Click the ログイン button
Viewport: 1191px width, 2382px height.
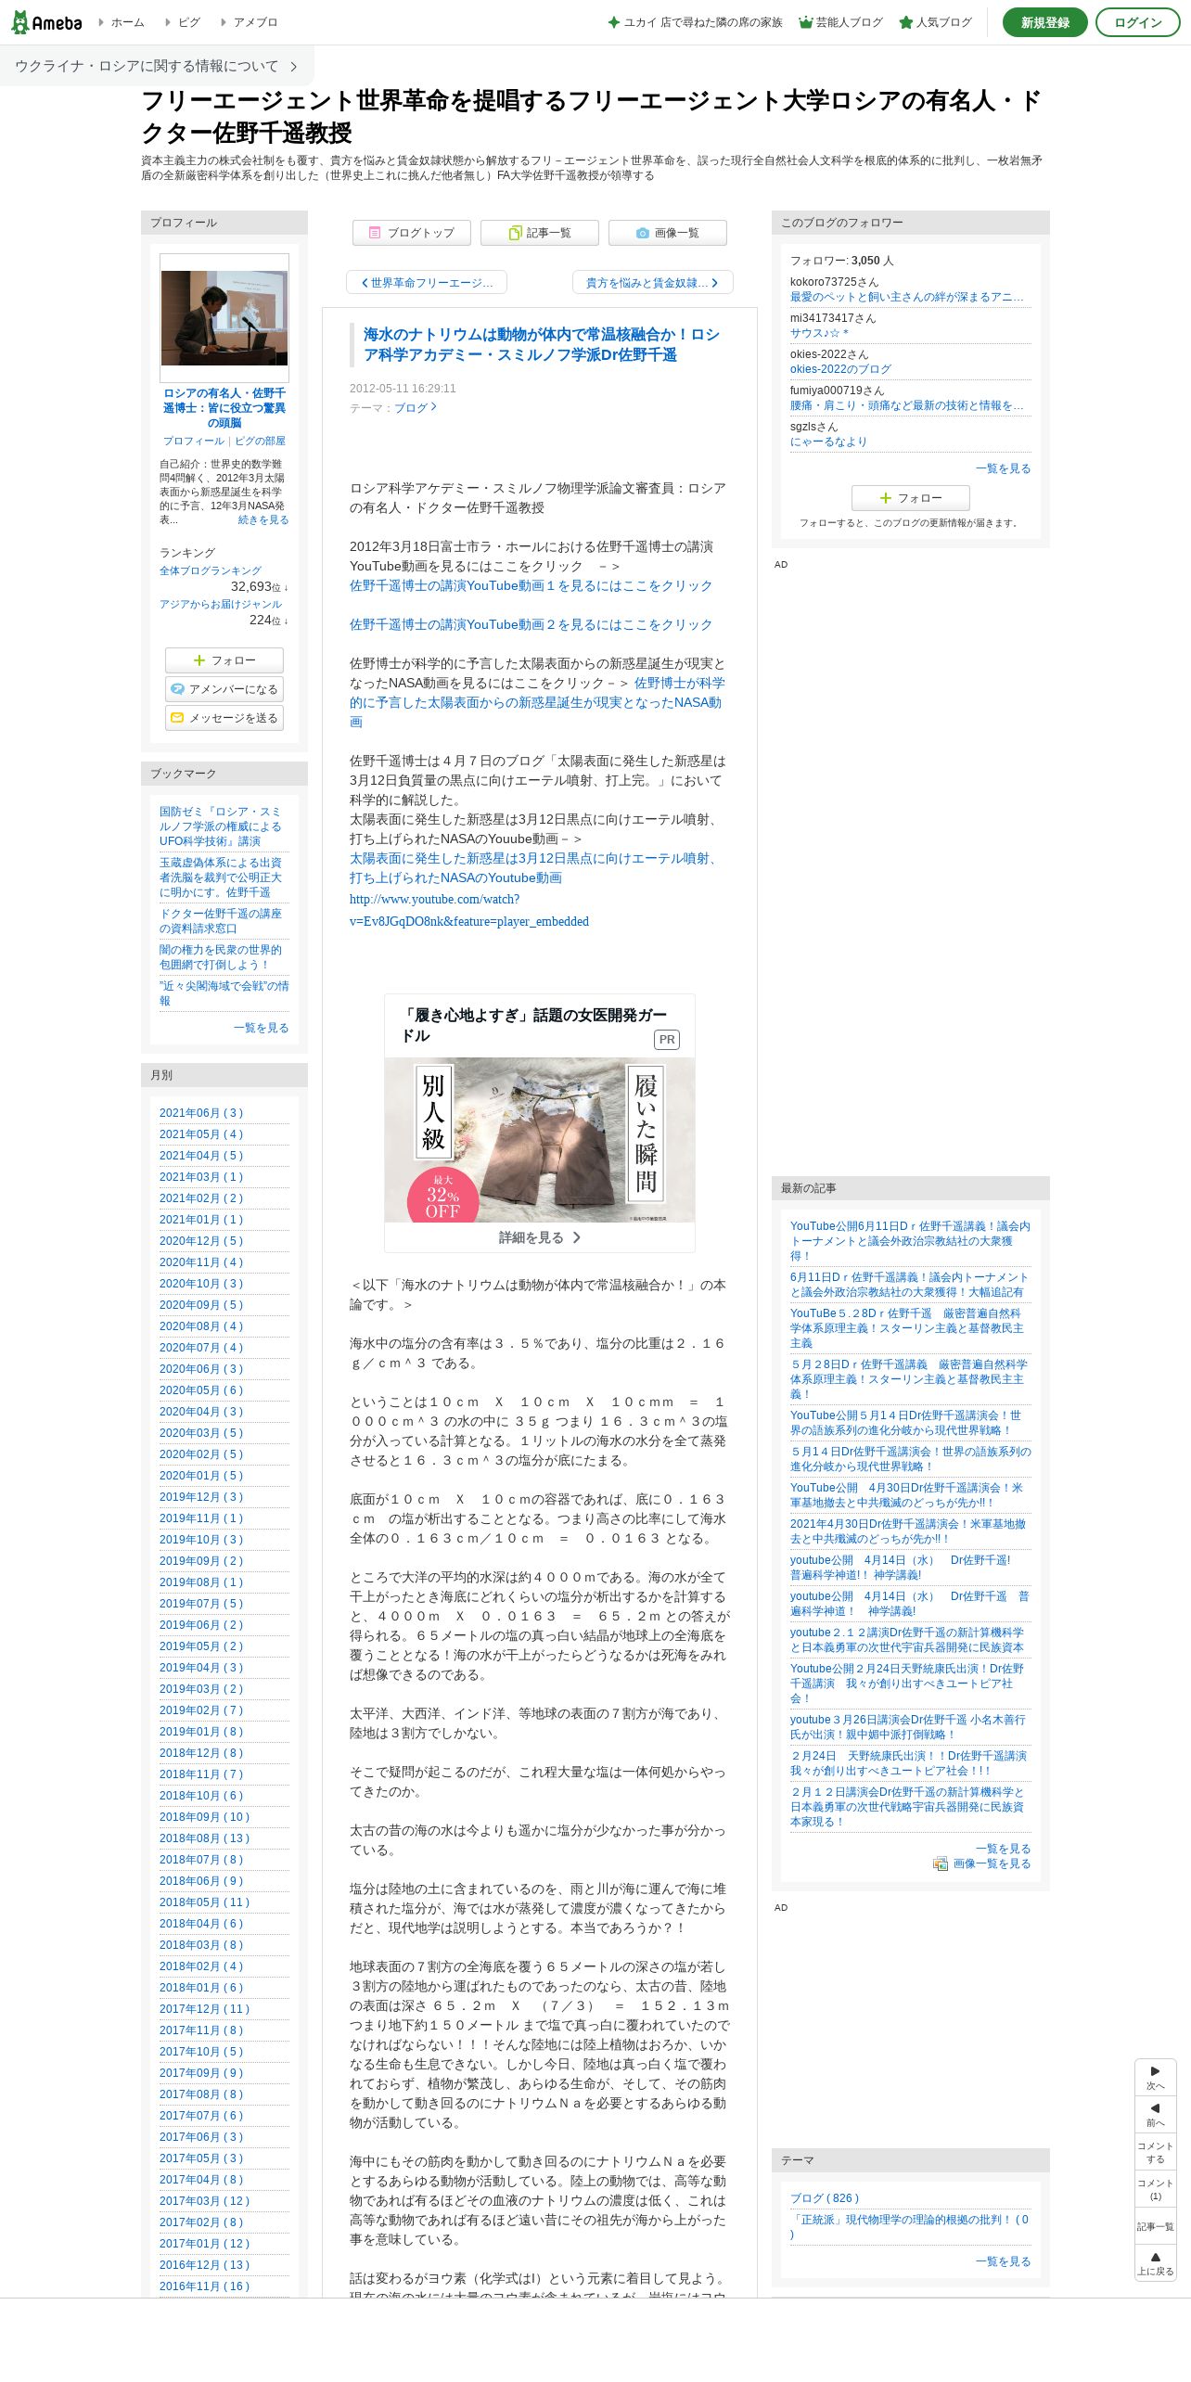[x=1138, y=22]
